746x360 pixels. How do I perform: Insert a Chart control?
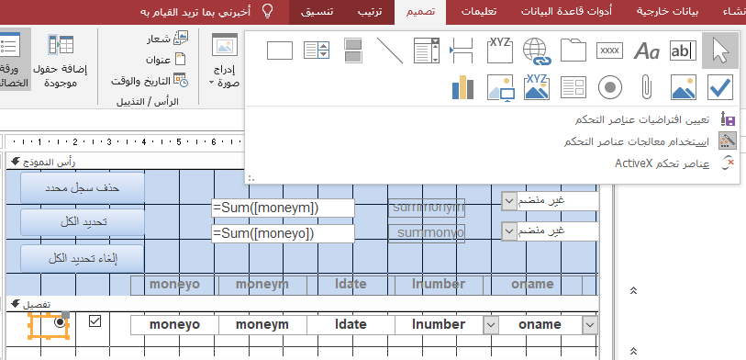pyautogui.click(x=462, y=87)
